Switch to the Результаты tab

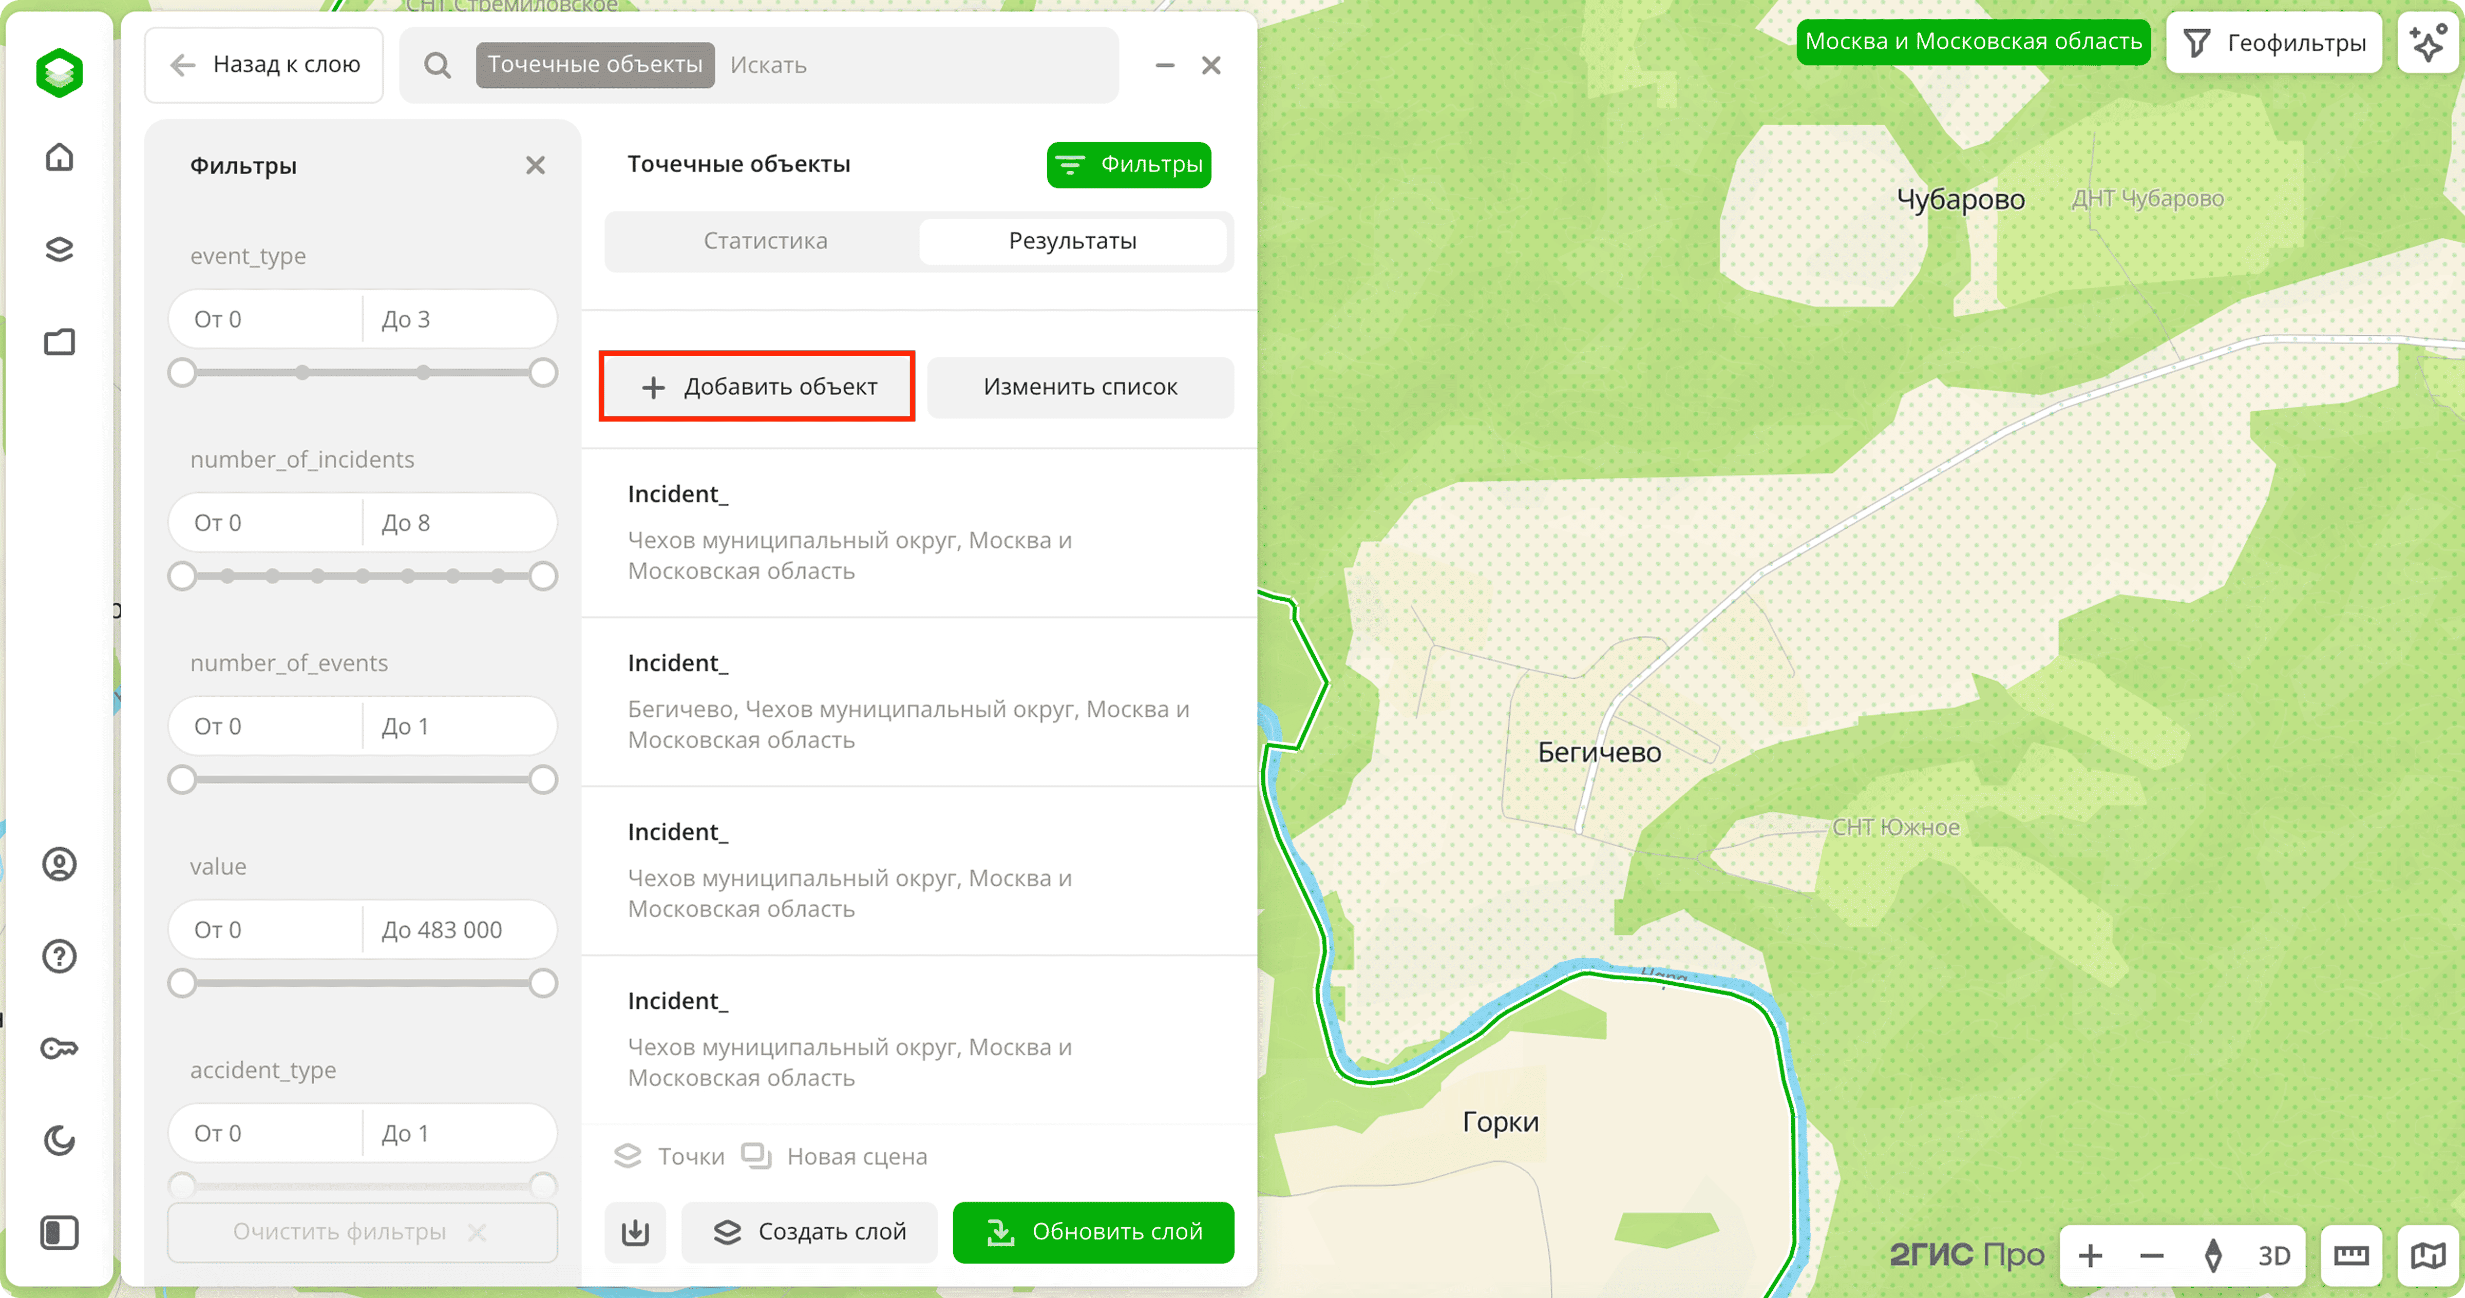coord(1073,241)
